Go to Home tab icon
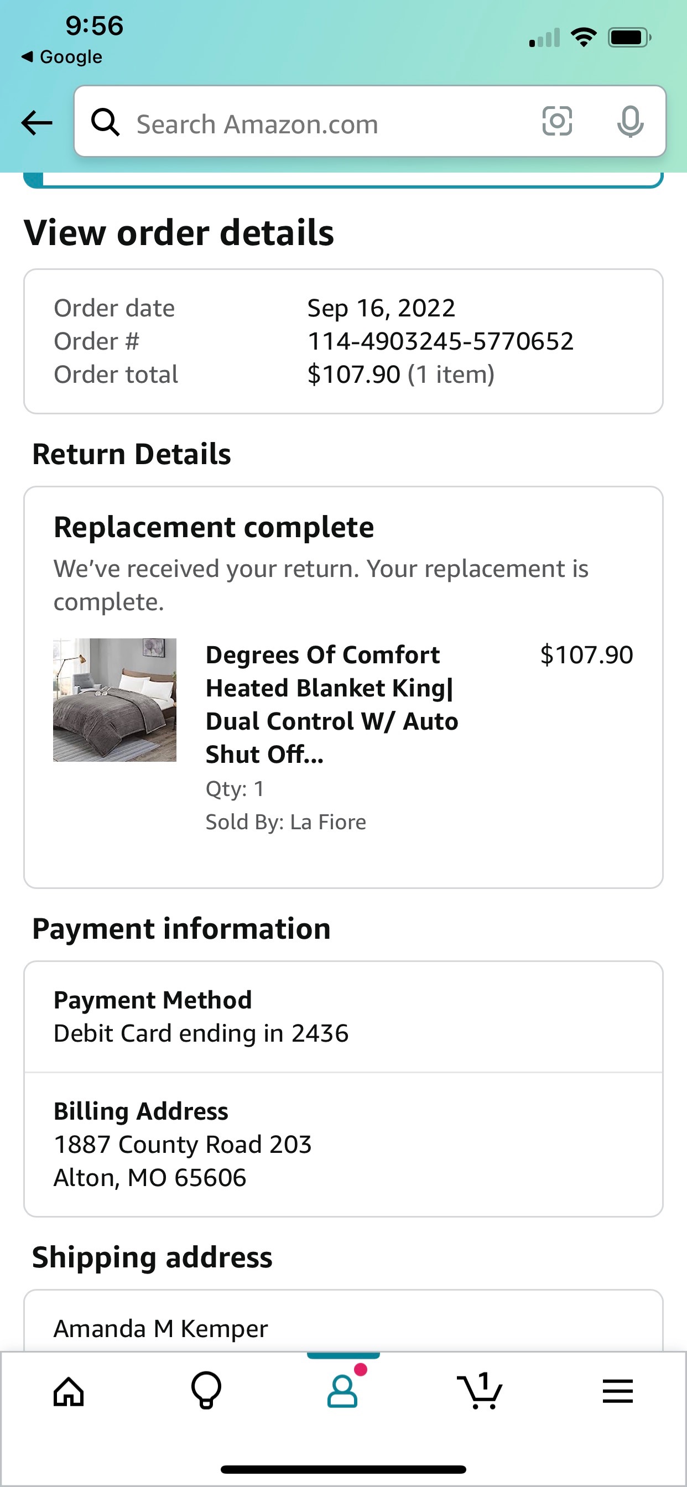This screenshot has height=1487, width=687. 69,1391
